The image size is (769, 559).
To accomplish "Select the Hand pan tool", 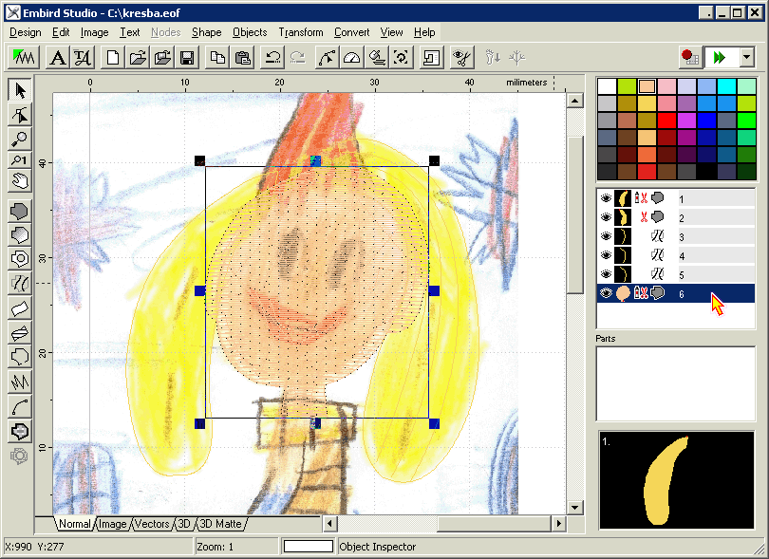I will (x=20, y=181).
